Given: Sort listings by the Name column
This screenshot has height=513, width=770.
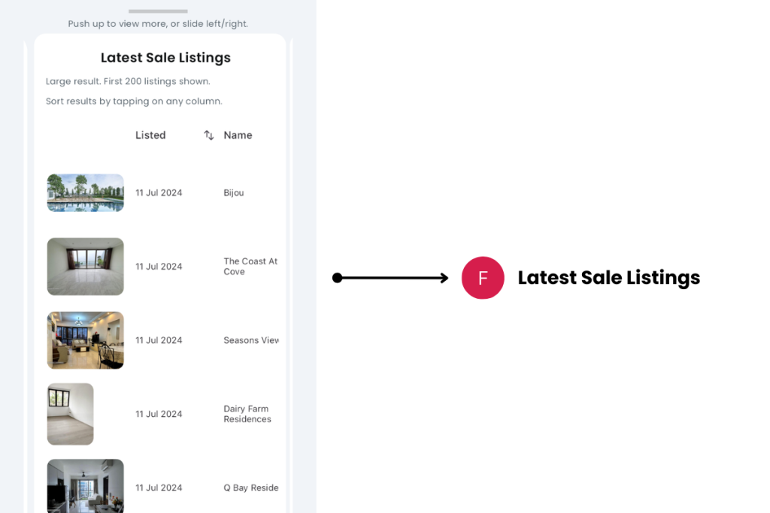Looking at the screenshot, I should click(x=238, y=135).
